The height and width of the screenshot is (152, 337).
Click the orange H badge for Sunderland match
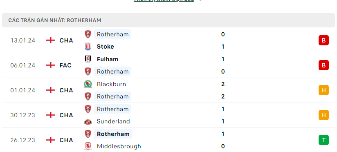tap(324, 115)
